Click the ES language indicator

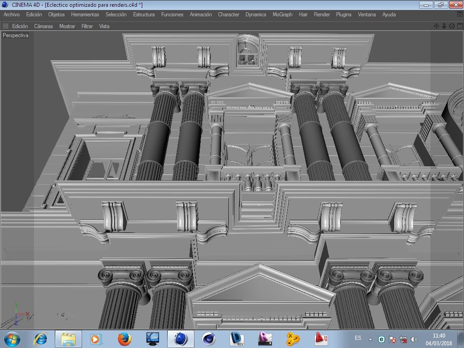tap(358, 338)
